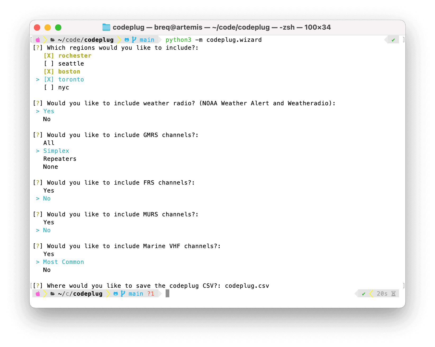Screen dimensions: 435x347
Task: Select Repeaters for GMRS channels
Action: click(60, 159)
